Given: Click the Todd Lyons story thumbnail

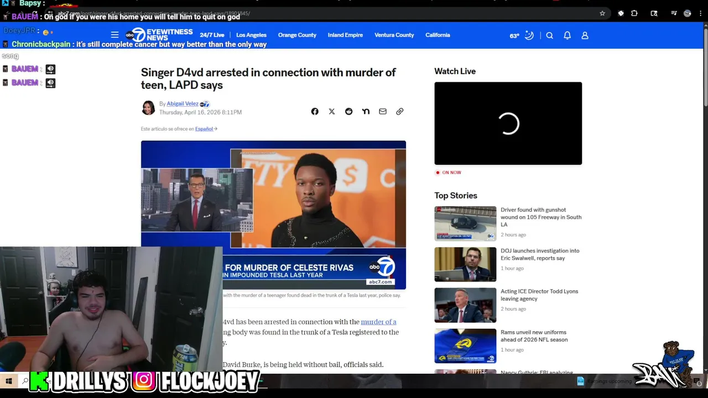Looking at the screenshot, I should tap(465, 305).
